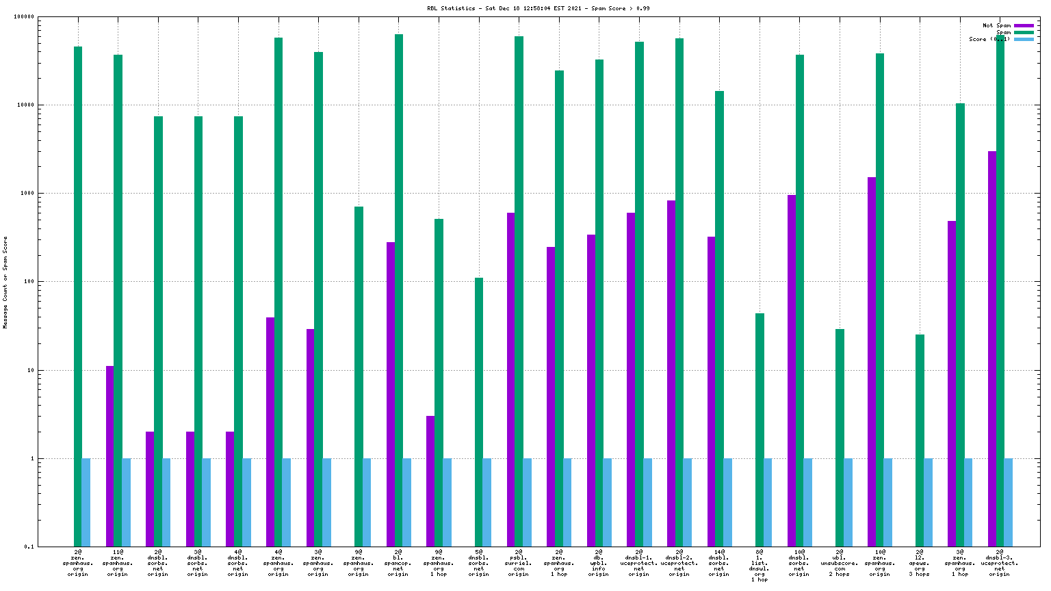Click the 0.1 y-axis tick label

tap(29, 547)
